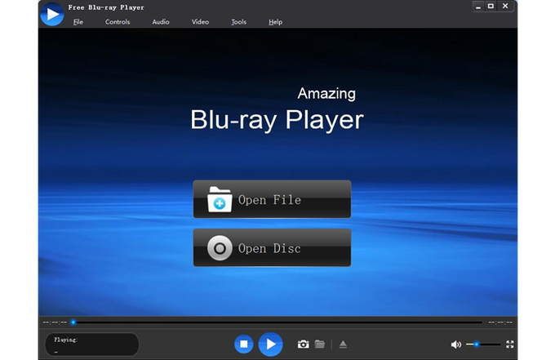Click the Open File button

coord(272,199)
